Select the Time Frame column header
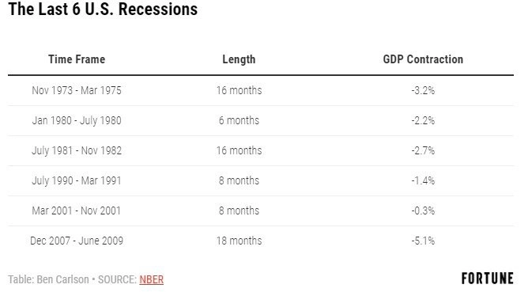Image resolution: width=528 pixels, height=292 pixels. click(77, 59)
